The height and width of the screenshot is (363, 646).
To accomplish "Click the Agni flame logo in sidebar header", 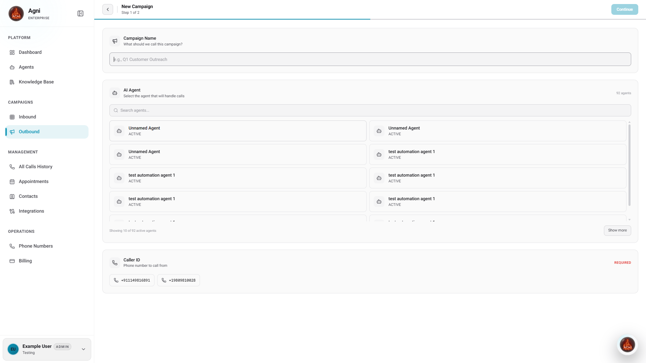I will coord(16,13).
